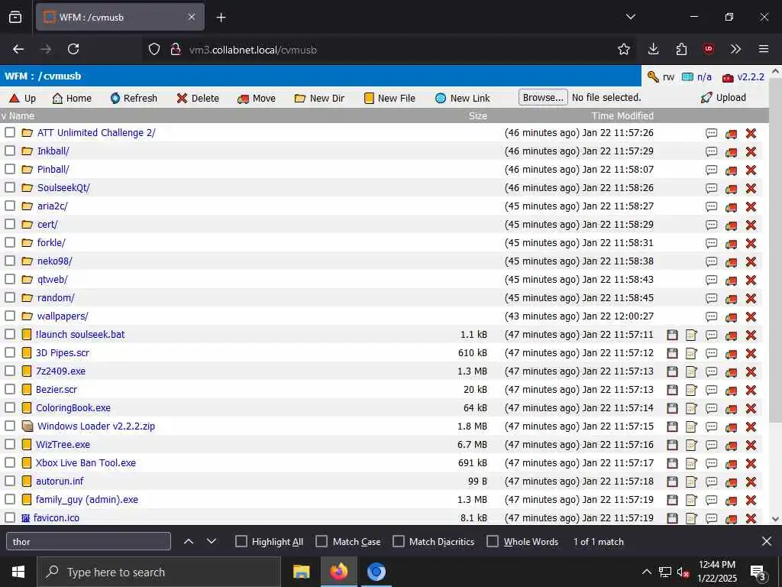Enable Match Diacritics option
Viewport: 782px width, 587px height.
point(399,541)
